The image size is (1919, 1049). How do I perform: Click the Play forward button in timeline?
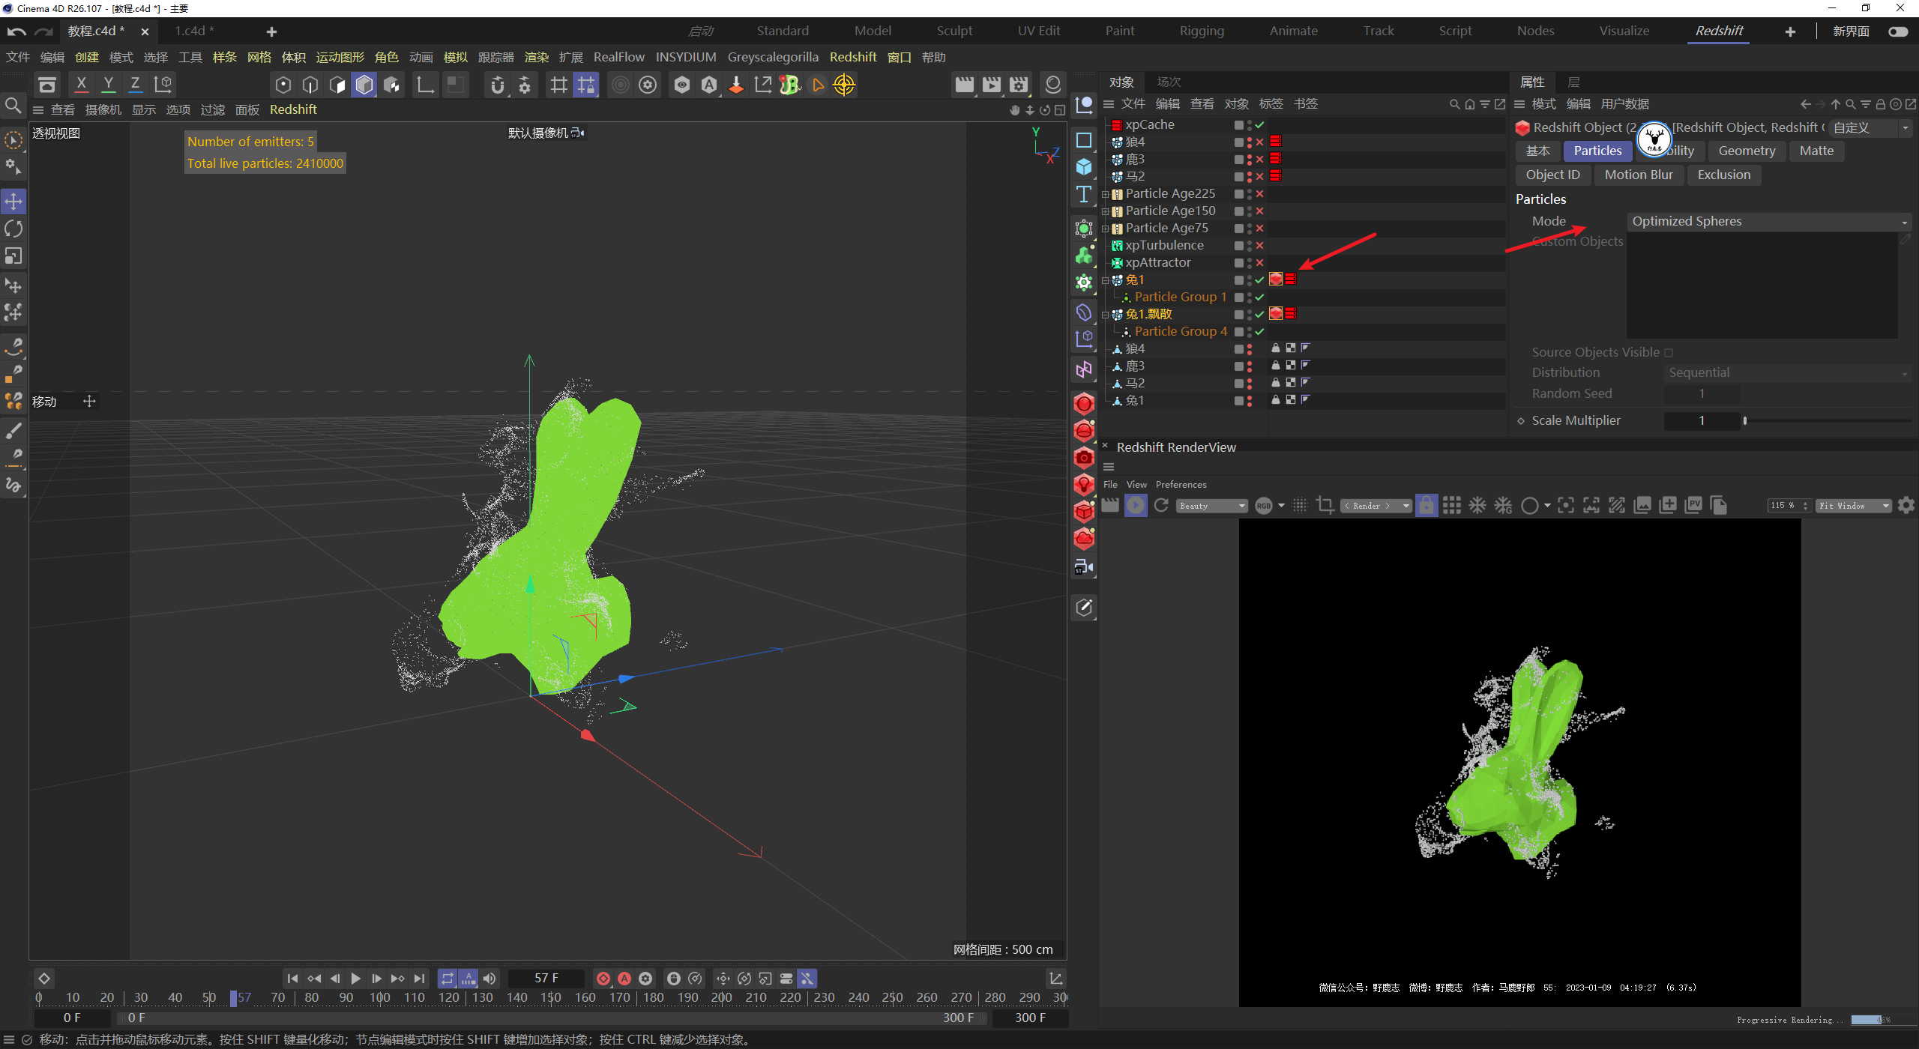click(x=355, y=979)
